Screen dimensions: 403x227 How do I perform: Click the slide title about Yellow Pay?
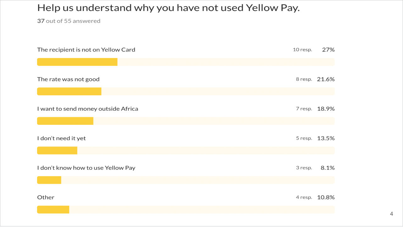pyautogui.click(x=168, y=8)
